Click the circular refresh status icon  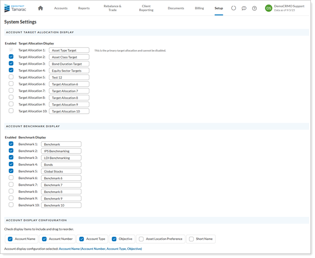[x=234, y=8]
